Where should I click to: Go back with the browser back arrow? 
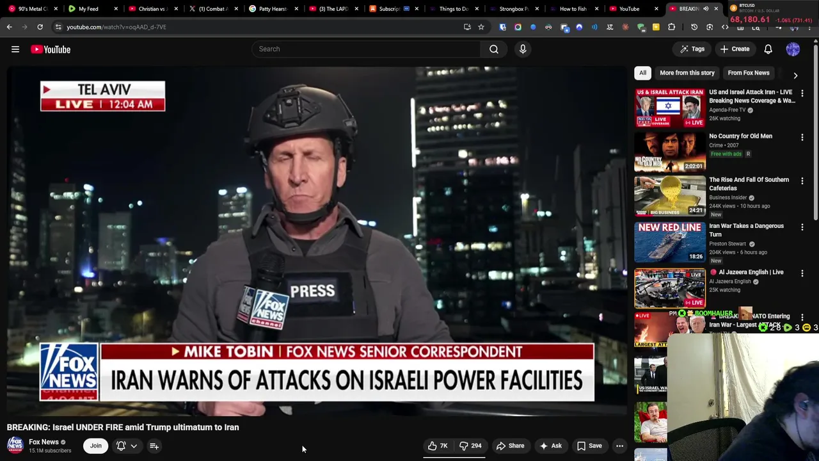click(9, 27)
